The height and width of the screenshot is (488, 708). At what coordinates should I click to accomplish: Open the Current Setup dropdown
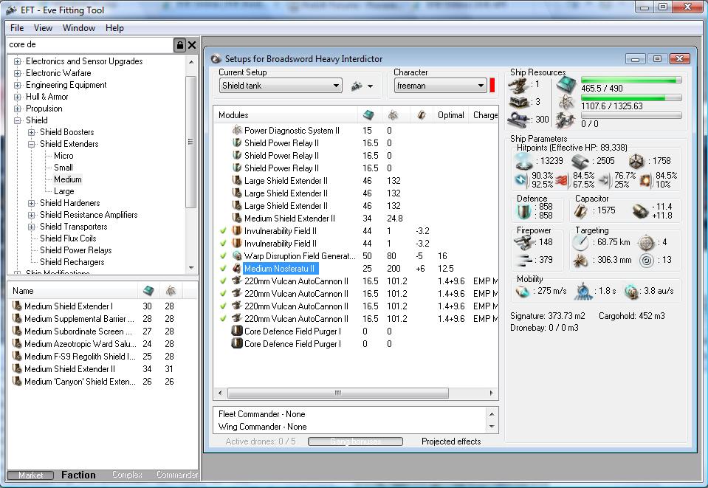point(336,86)
